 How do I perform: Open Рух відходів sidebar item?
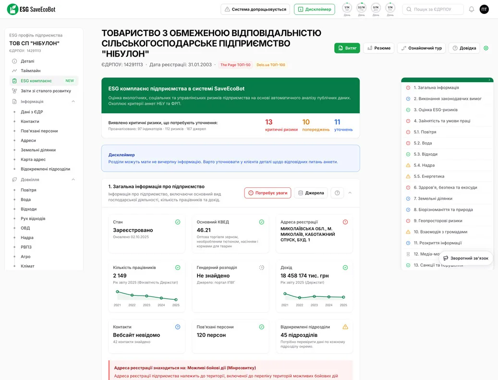[33, 219]
